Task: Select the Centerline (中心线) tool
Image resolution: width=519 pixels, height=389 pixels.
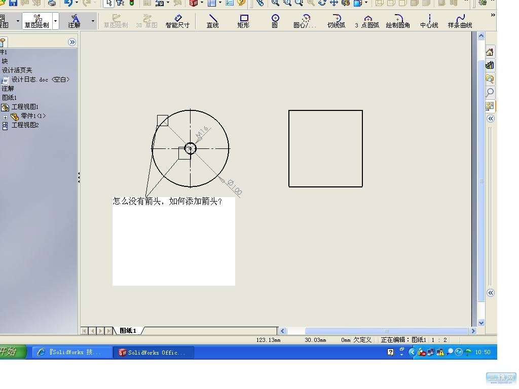Action: point(429,21)
